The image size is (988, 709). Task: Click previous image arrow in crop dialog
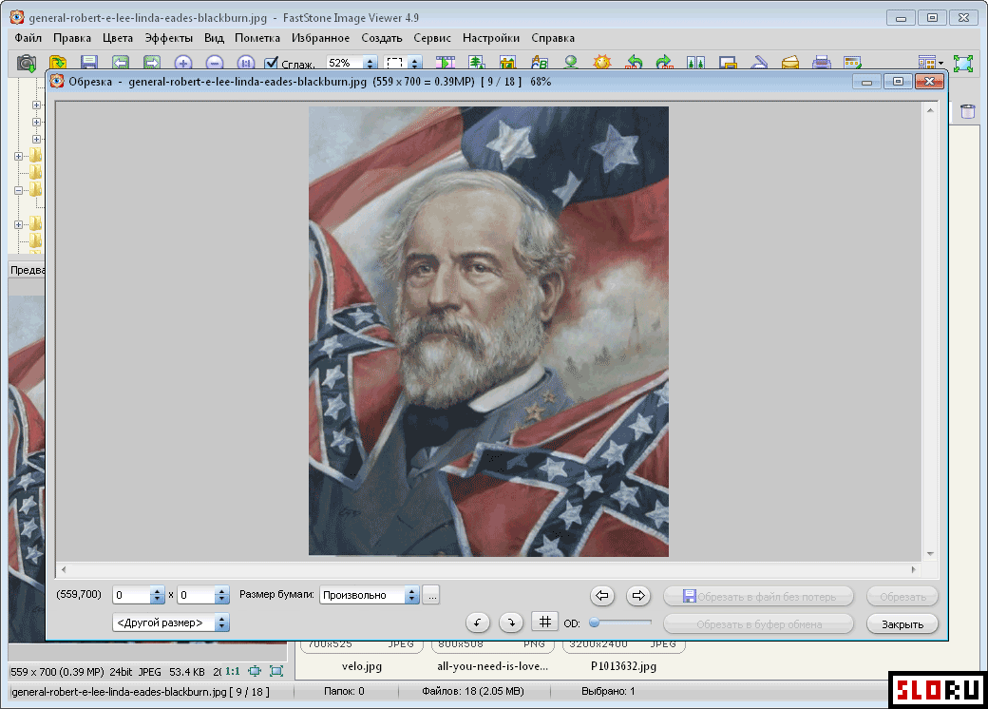[602, 596]
